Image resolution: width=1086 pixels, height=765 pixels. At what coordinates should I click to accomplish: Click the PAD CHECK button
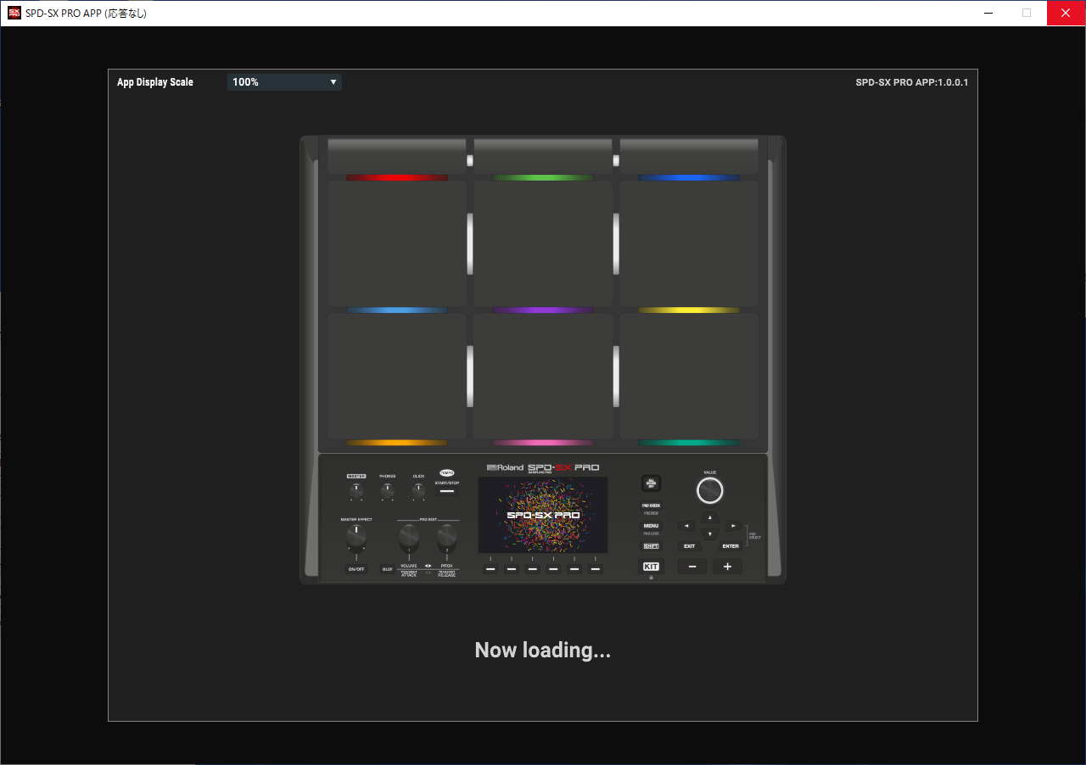(651, 505)
